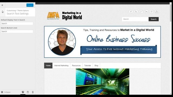The image size is (173, 97).
Task: Open the LinkedIn social icon
Action: pyautogui.click(x=146, y=11)
